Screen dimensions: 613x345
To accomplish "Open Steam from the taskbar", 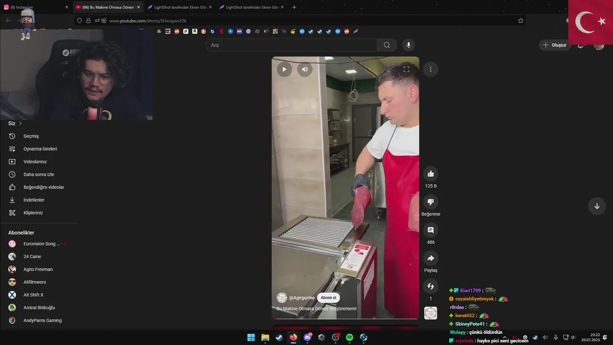I will [x=279, y=337].
